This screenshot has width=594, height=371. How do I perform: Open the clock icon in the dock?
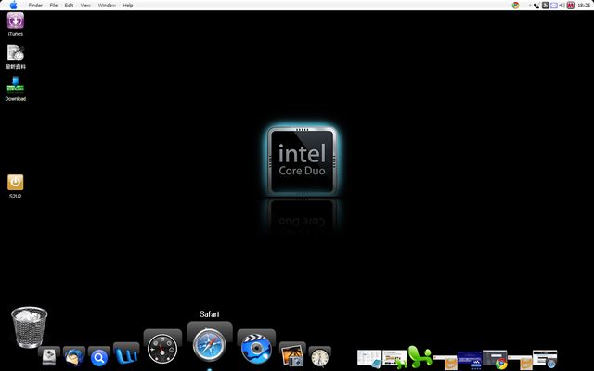coord(319,357)
